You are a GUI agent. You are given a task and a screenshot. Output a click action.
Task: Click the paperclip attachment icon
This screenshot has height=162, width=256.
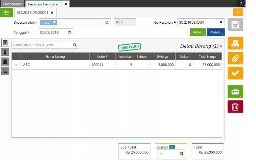[235, 58]
